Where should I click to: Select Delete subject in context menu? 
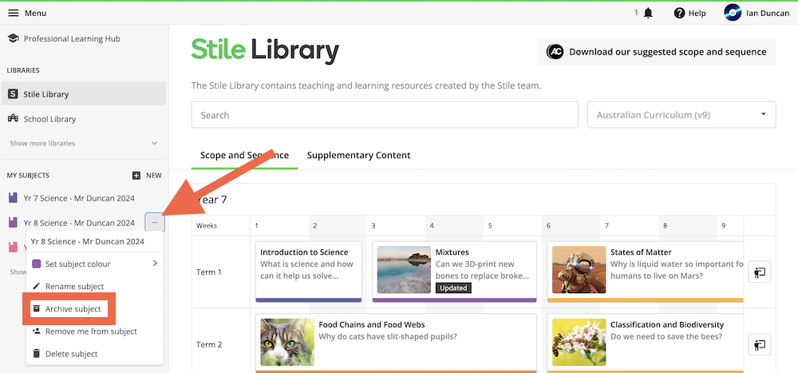tap(71, 354)
